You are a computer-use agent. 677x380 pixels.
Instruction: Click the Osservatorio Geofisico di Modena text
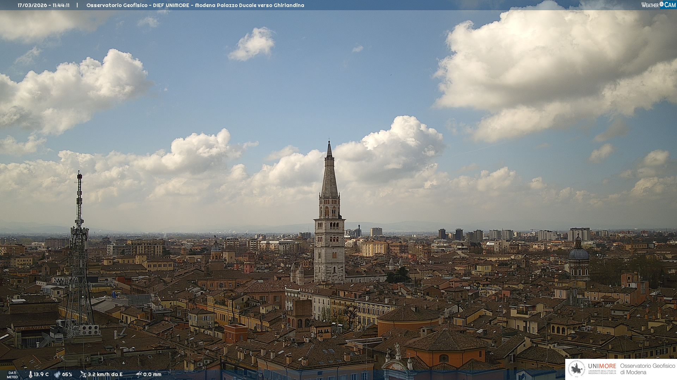click(647, 369)
